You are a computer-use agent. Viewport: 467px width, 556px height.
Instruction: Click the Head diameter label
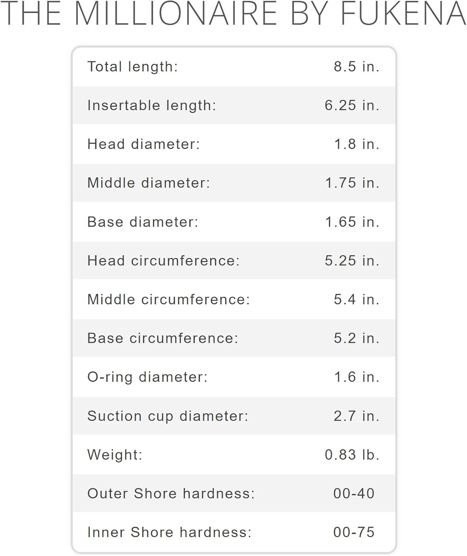144,144
